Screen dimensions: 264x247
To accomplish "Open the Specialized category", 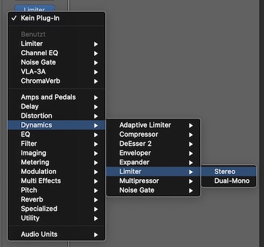I will pyautogui.click(x=57, y=209).
